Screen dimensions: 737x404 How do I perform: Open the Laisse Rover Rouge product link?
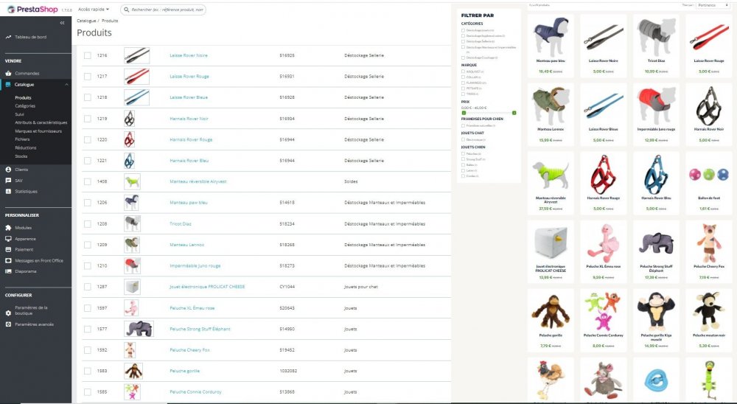click(x=189, y=76)
